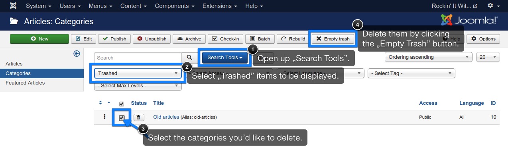Click the Rebuild toolbar button
This screenshot has width=508, height=154.
click(293, 39)
